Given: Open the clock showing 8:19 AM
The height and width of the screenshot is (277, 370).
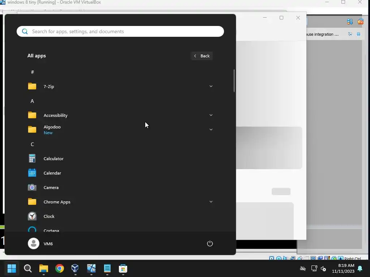Looking at the screenshot, I should pyautogui.click(x=343, y=268).
